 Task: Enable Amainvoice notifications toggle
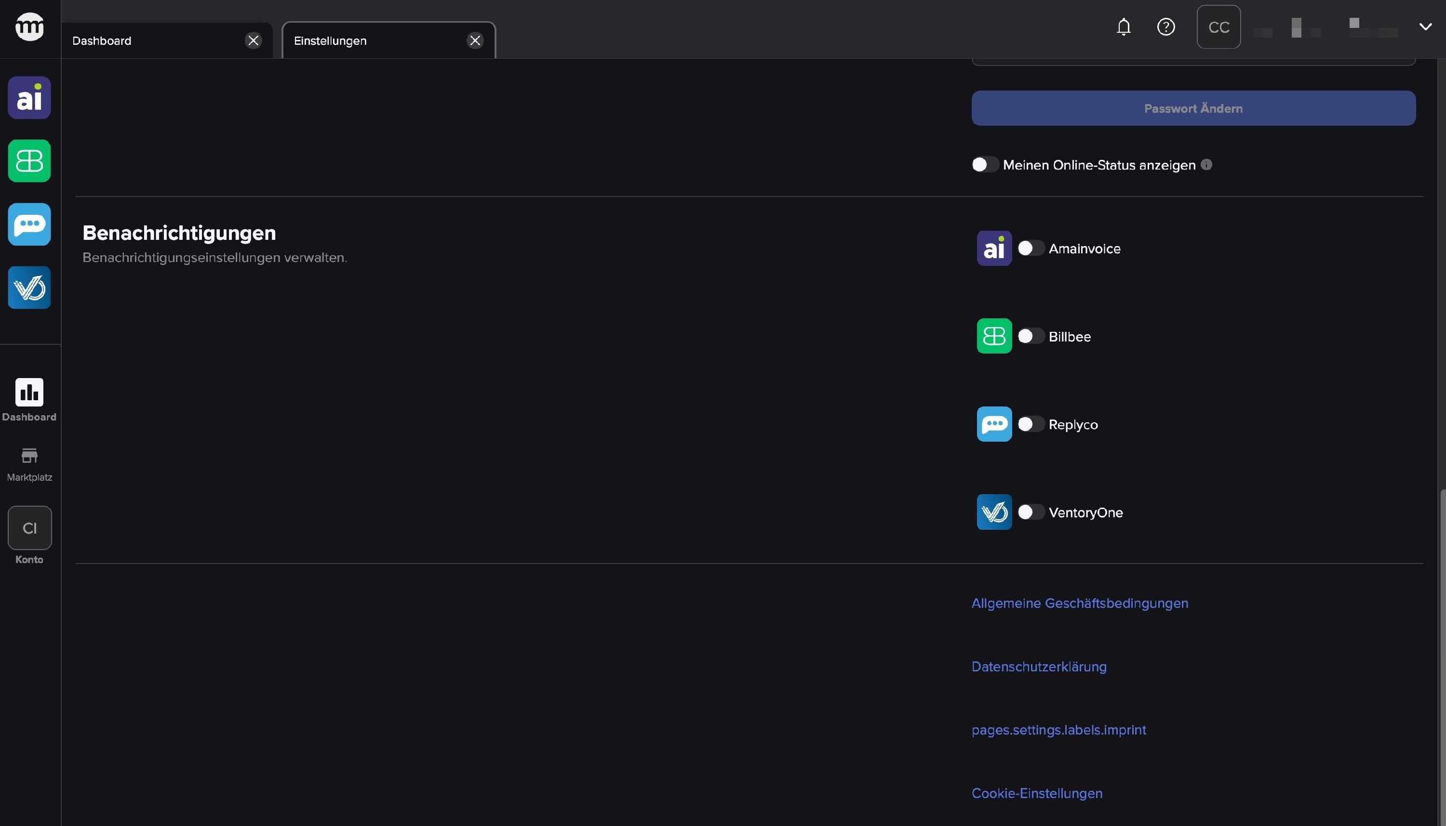point(1031,249)
